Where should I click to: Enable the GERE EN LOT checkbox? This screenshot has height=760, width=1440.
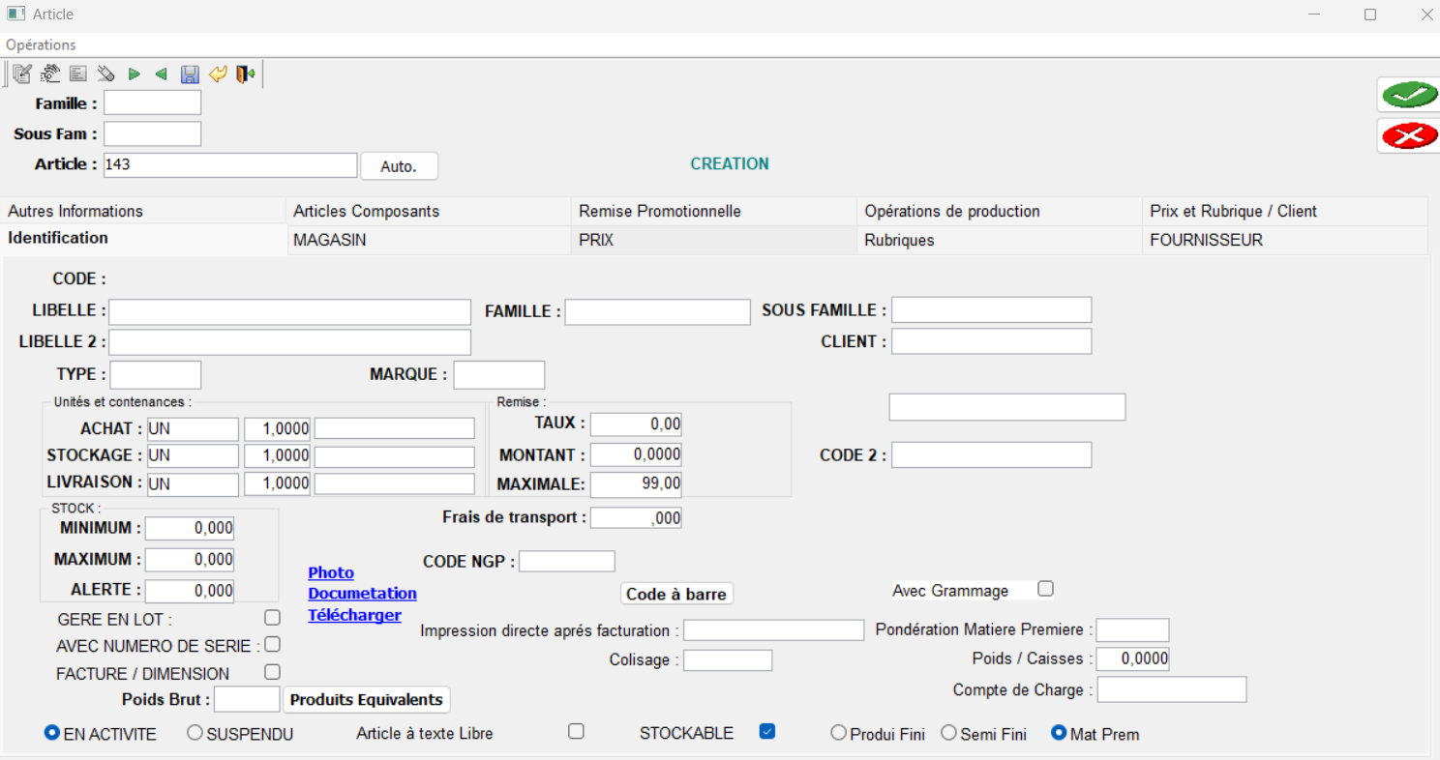[272, 617]
